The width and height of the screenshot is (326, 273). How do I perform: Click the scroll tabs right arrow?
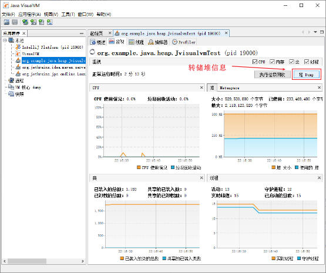309,32
